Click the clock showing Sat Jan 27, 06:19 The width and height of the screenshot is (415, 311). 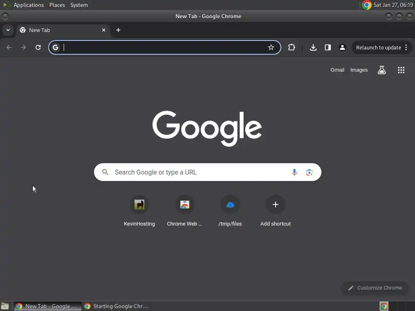coord(393,5)
